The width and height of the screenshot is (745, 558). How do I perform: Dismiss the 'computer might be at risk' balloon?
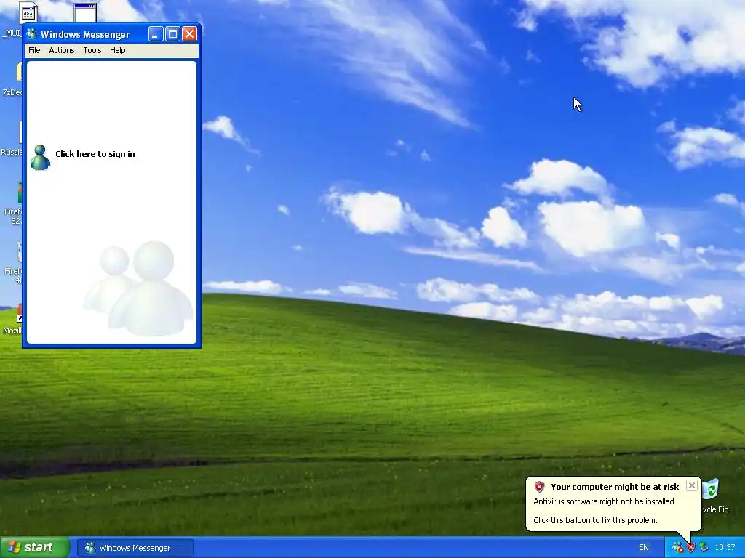[x=692, y=485]
